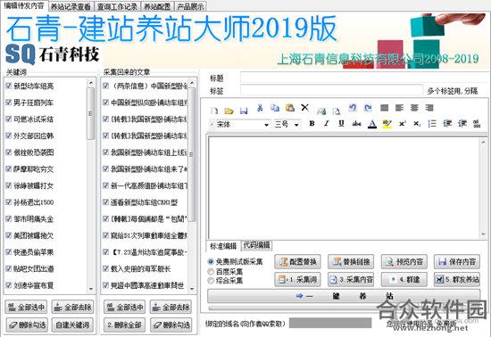
Task: Click the 配置替换 button
Action: click(297, 261)
